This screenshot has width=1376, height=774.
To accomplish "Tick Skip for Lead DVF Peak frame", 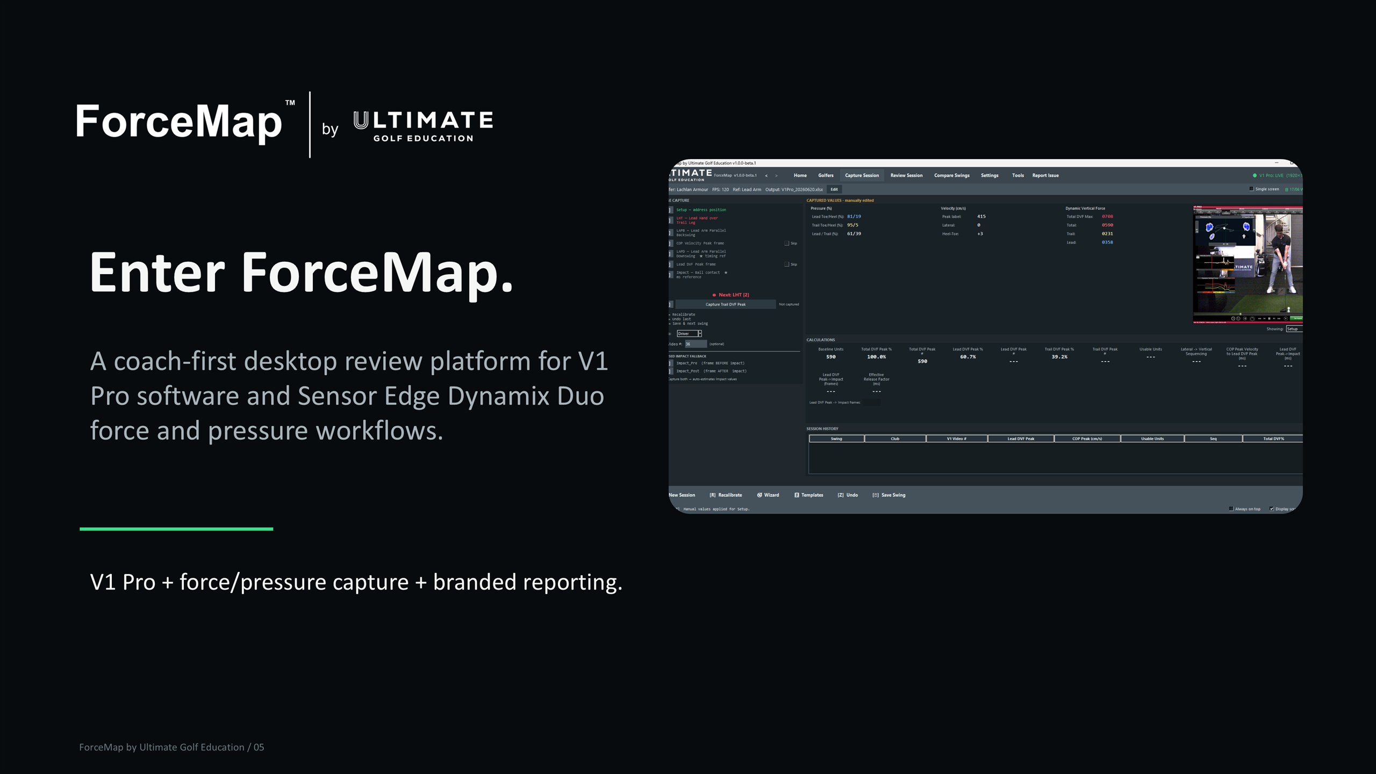I will click(787, 264).
